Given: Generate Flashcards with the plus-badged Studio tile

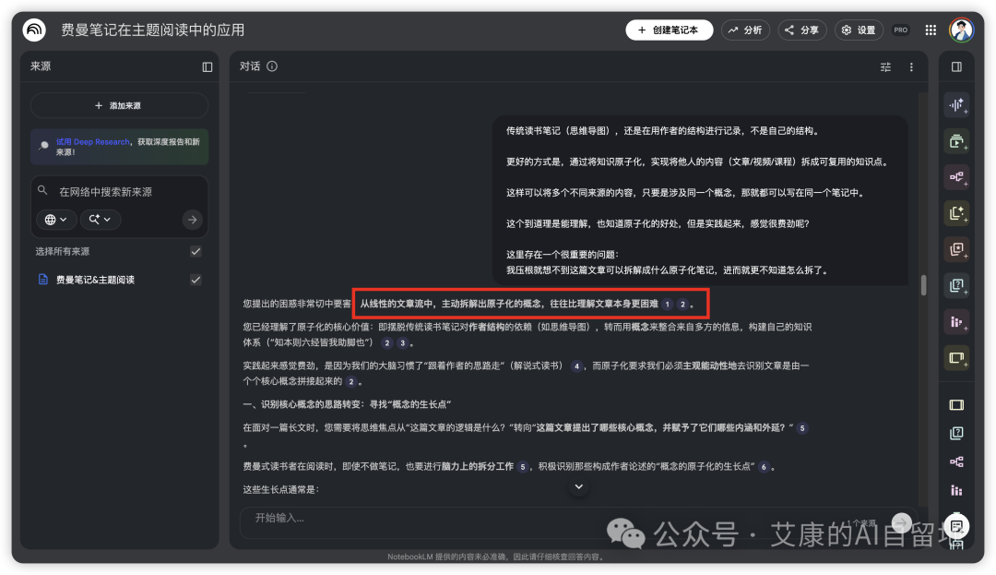Looking at the screenshot, I should (956, 249).
